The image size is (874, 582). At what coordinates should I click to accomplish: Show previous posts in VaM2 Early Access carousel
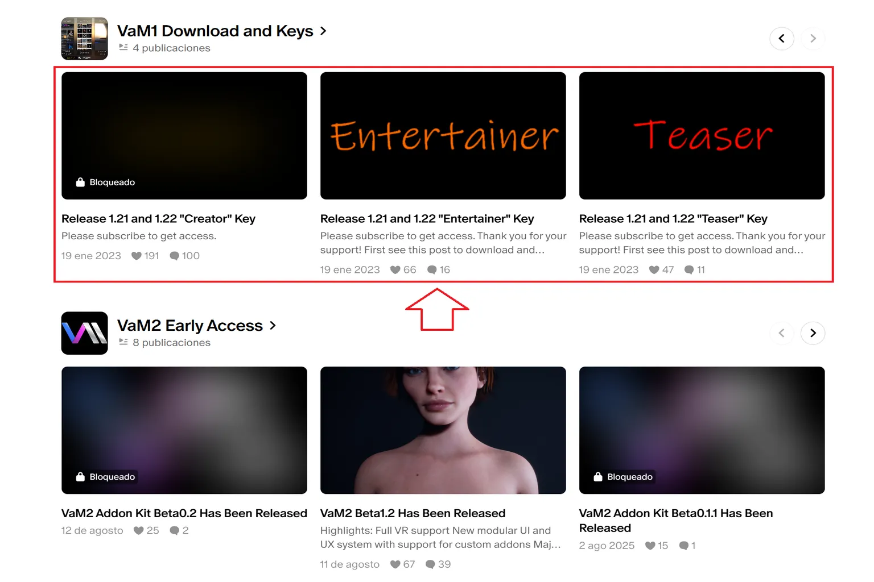[782, 333]
